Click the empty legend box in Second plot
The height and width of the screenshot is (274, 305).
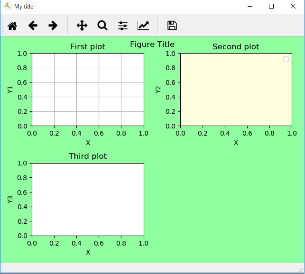(286, 59)
